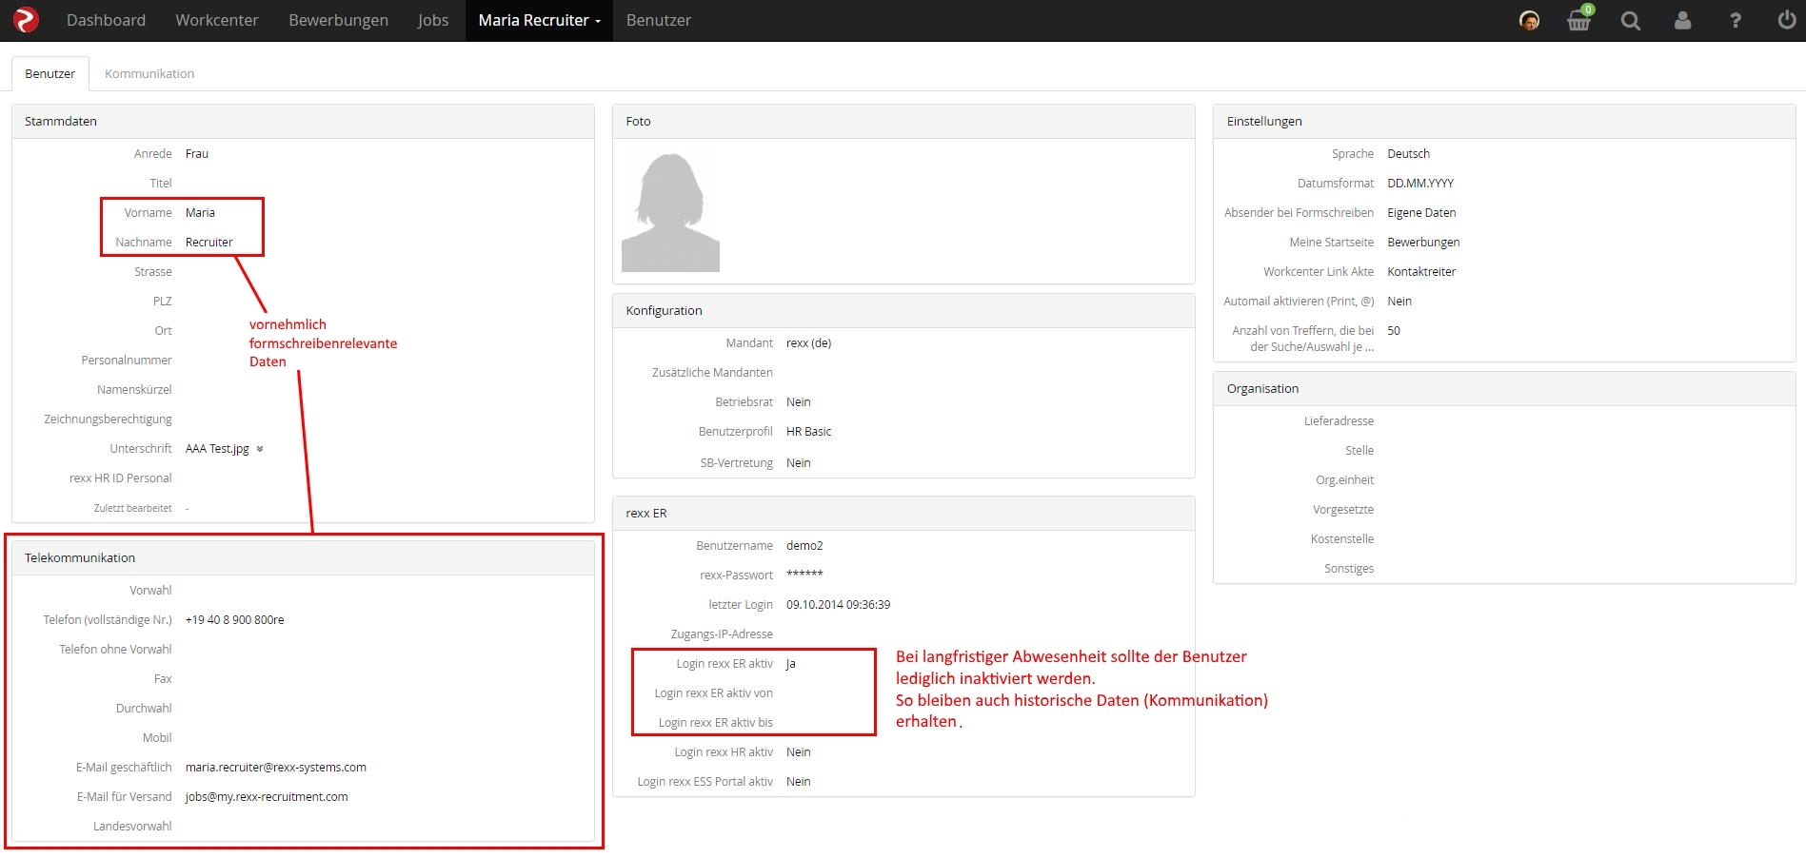Click the search magnifier icon
This screenshot has width=1806, height=858.
tap(1631, 21)
